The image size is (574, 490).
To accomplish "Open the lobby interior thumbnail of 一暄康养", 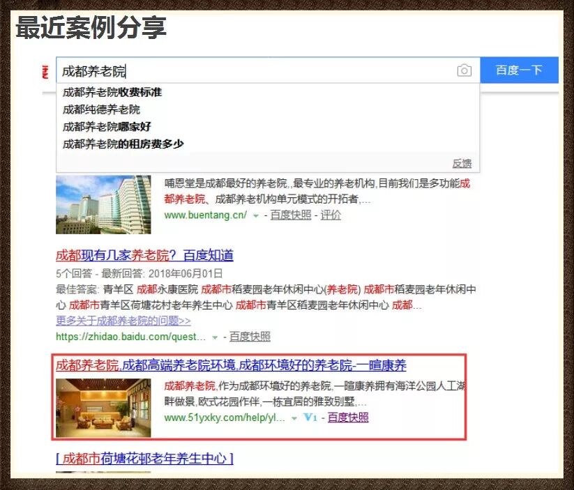I will (103, 408).
